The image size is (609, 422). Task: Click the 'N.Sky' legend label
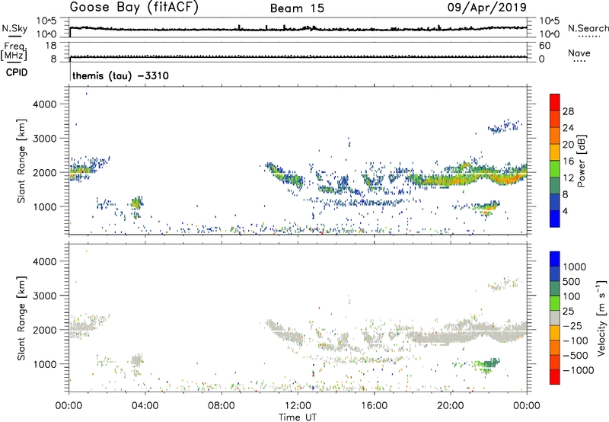(x=14, y=28)
